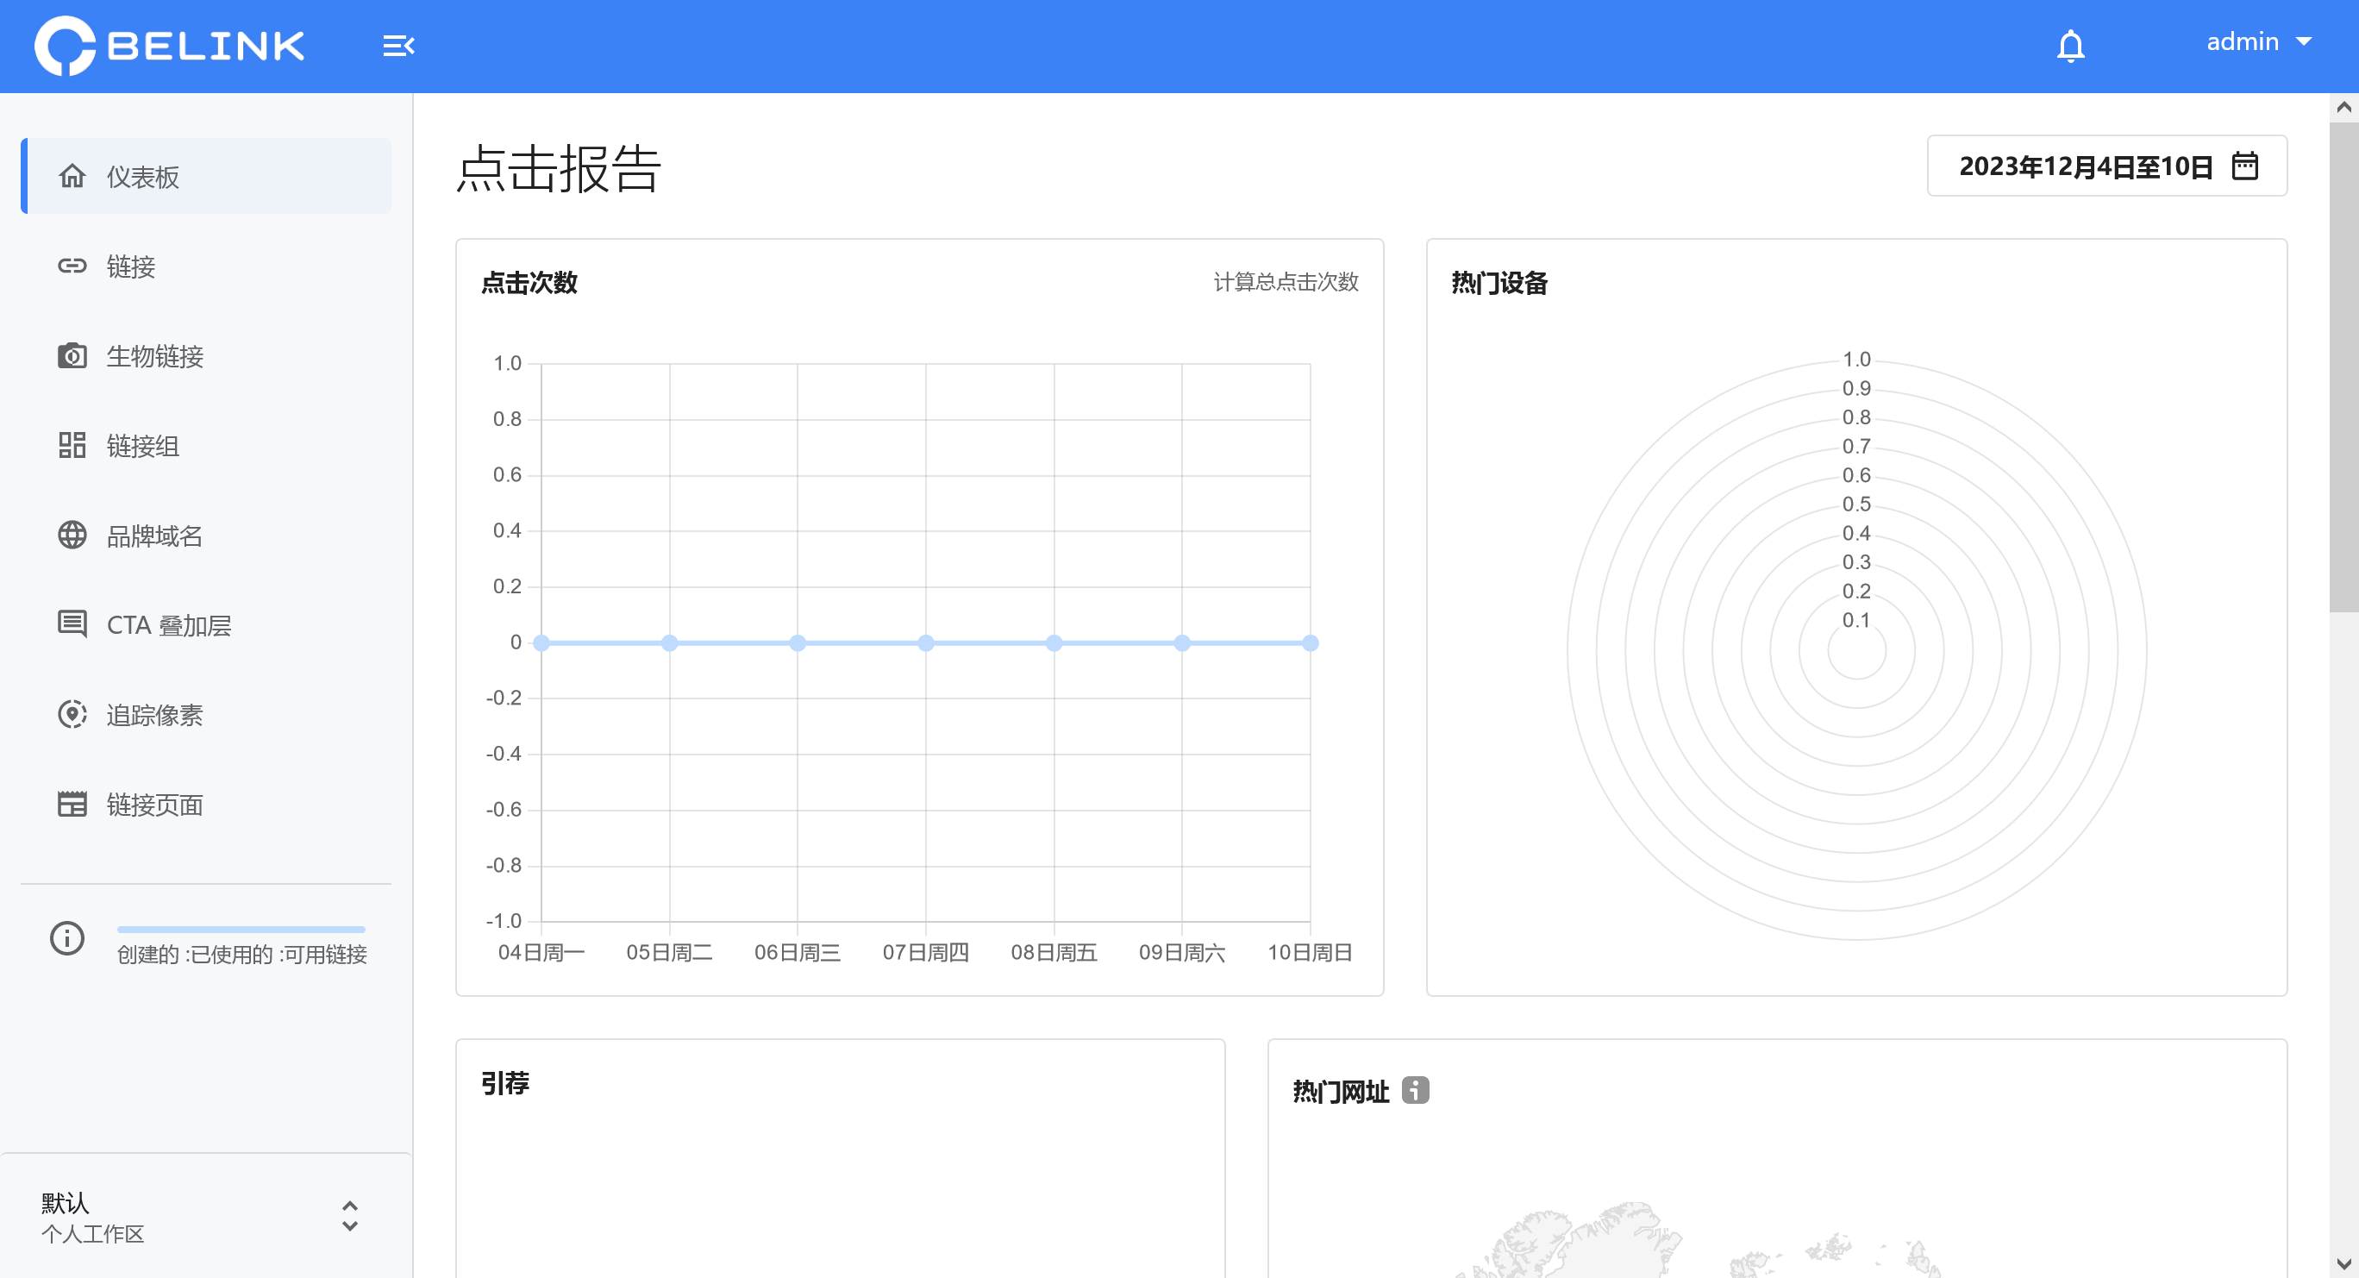Image resolution: width=2359 pixels, height=1278 pixels.
Task: Click the 生物链接 camera icon
Action: [72, 355]
